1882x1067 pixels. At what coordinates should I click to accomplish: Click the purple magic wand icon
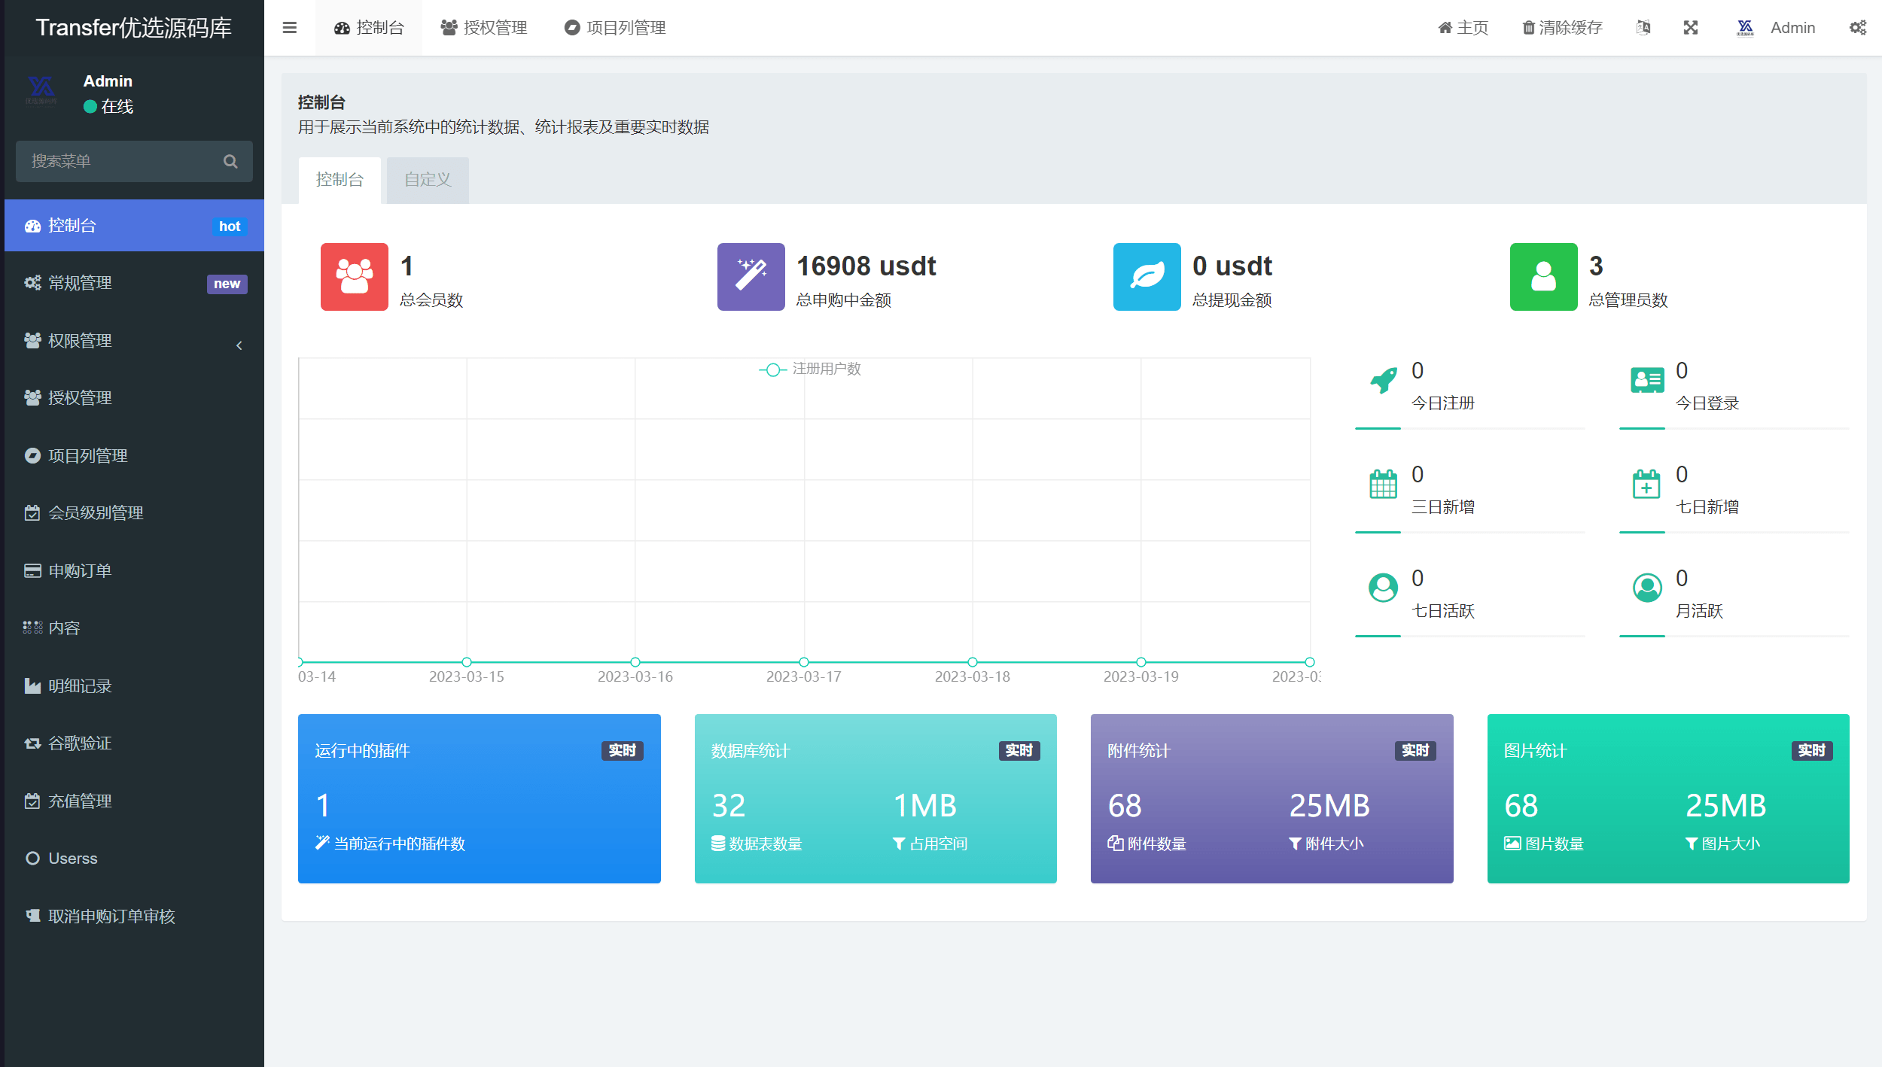click(x=751, y=277)
